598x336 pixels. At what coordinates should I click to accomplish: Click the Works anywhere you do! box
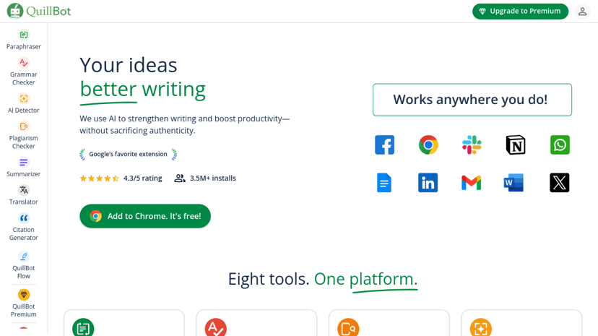(472, 100)
